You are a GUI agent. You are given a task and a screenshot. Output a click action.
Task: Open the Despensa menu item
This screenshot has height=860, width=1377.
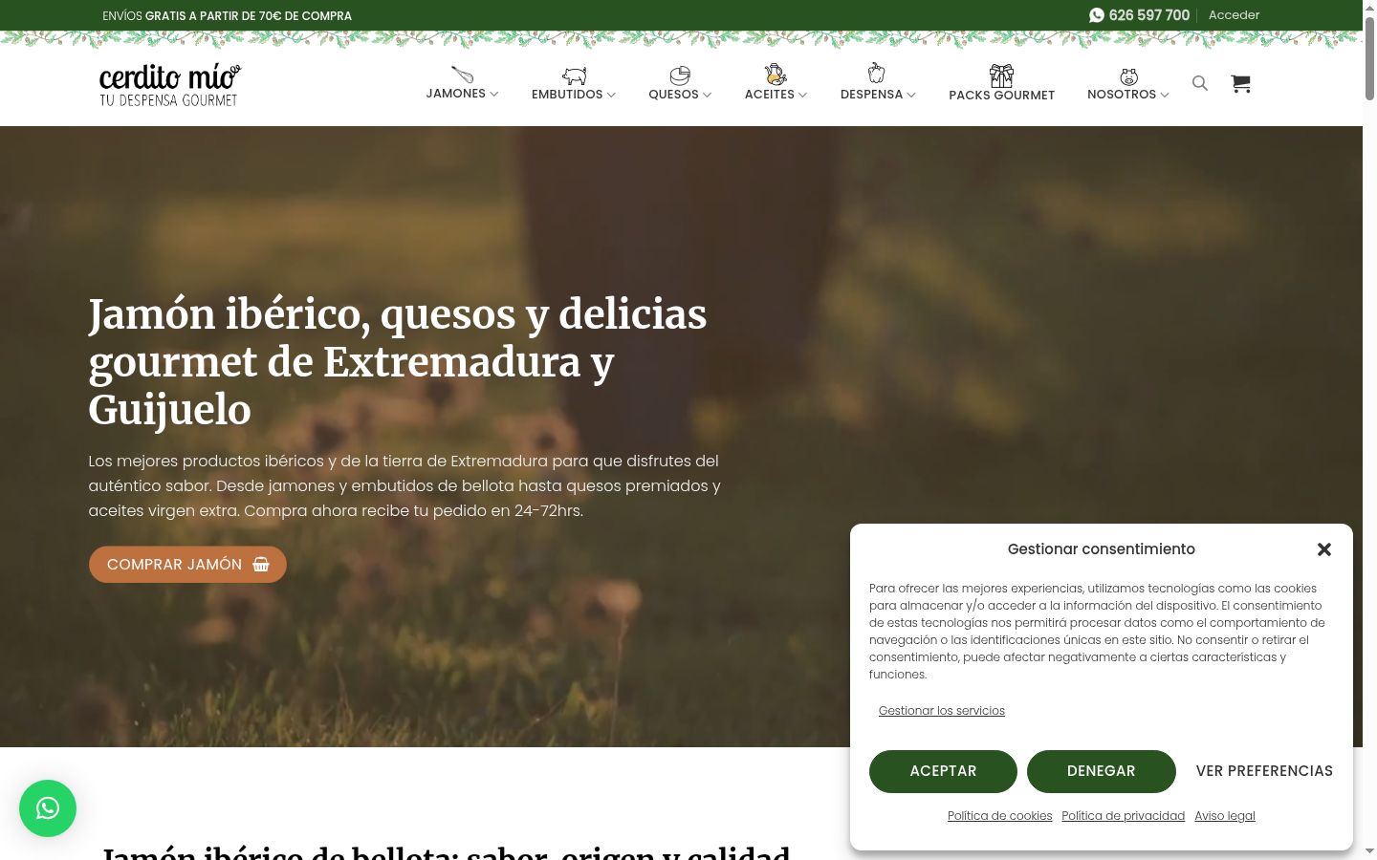click(x=872, y=95)
